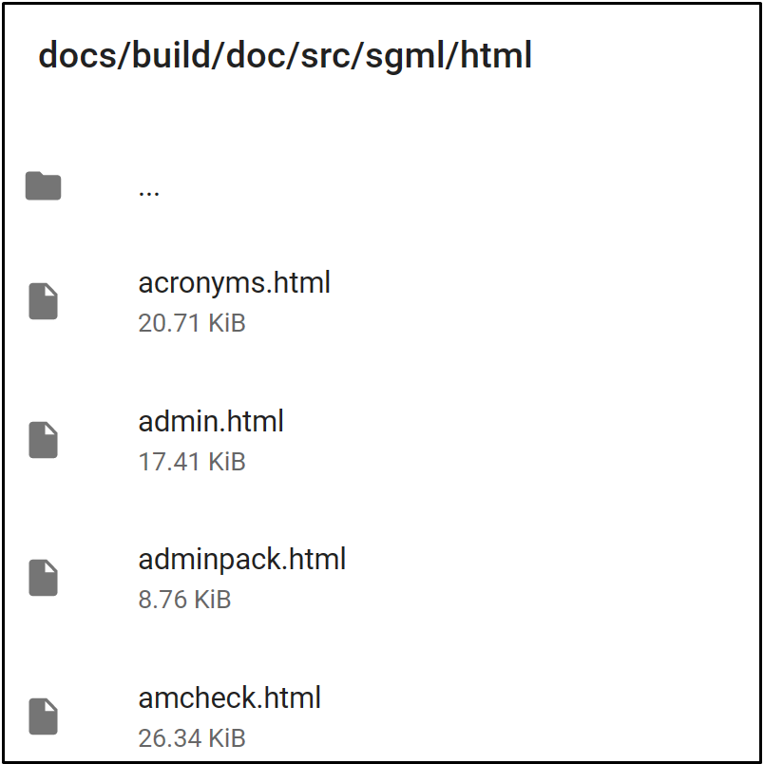Click 'build' in the path heading
764x764 pixels.
point(171,54)
